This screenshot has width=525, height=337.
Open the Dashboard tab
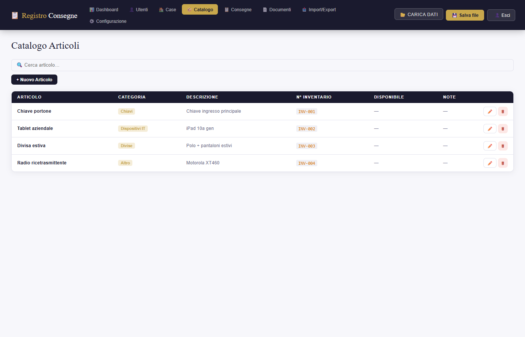coord(104,10)
